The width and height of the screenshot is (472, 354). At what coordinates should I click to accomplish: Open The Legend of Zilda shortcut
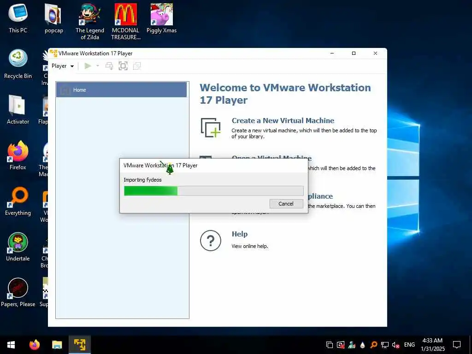[90, 22]
